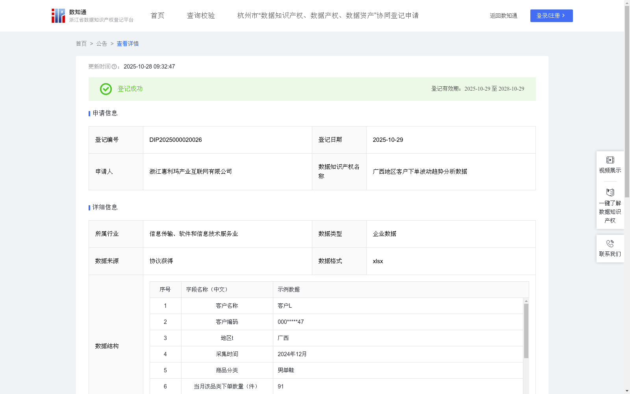Select sample value 男单鞋
This screenshot has width=630, height=394.
[x=286, y=370]
